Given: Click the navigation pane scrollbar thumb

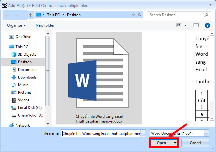Looking at the screenshot, I should point(48,71).
